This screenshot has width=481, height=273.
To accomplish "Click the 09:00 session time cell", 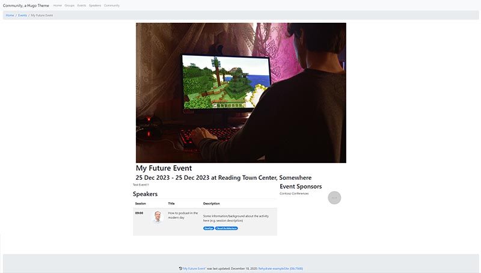I will [139, 213].
